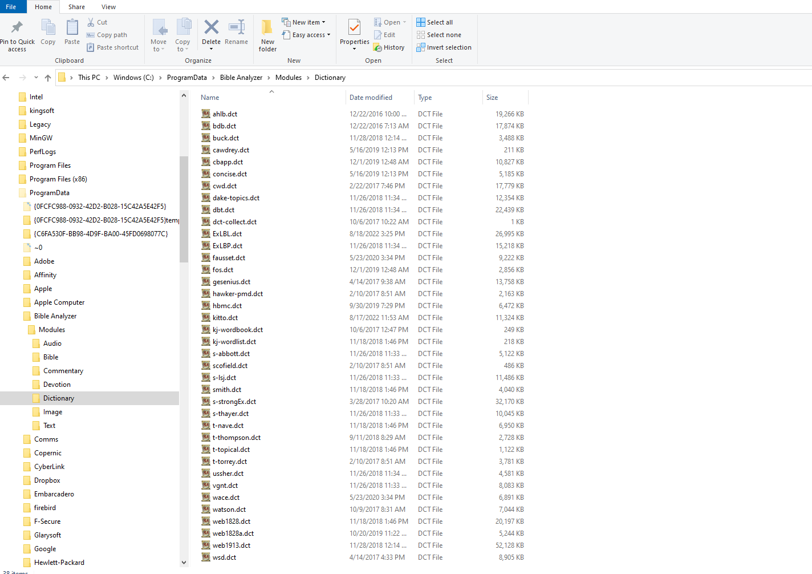Click the Properties checkmark icon

354,27
